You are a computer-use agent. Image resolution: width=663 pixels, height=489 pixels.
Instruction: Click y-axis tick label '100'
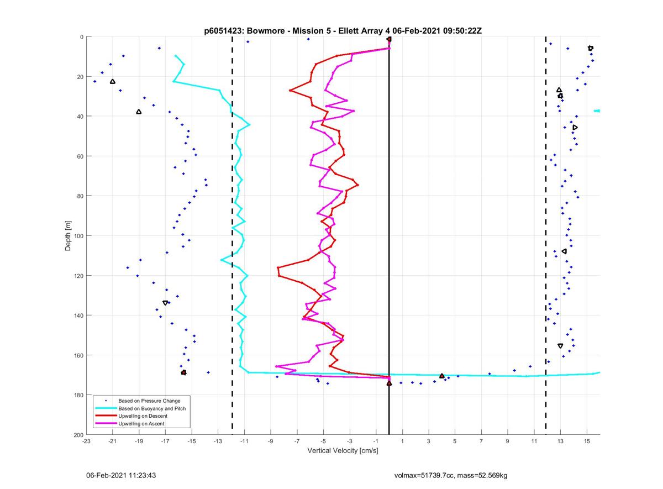78,236
